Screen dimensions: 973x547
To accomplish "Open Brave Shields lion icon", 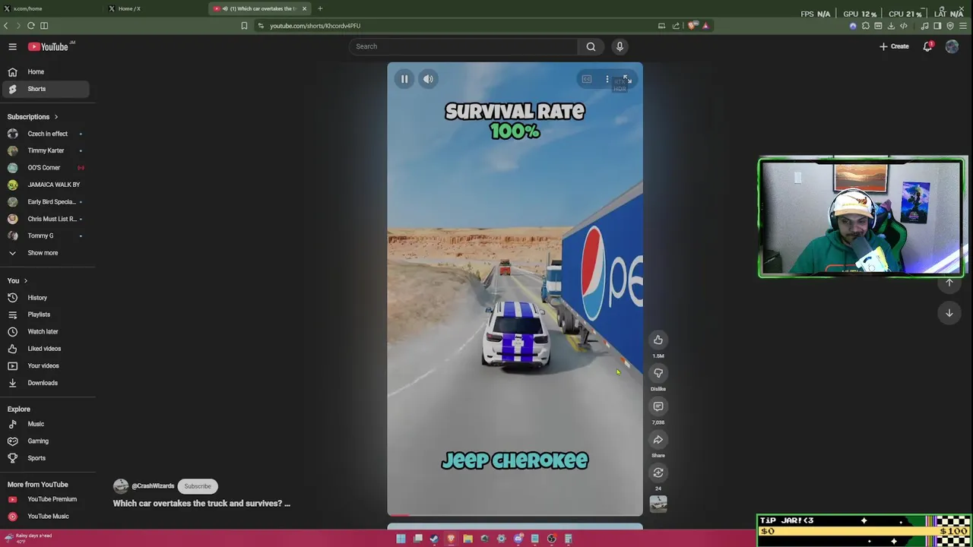I will [691, 26].
